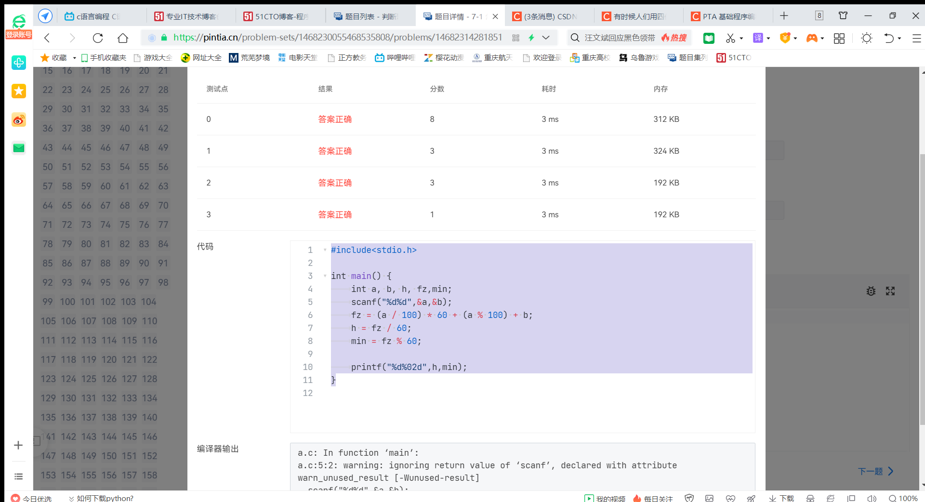925x502 pixels.
Task: Select problem number 50 in list
Action: 48,167
